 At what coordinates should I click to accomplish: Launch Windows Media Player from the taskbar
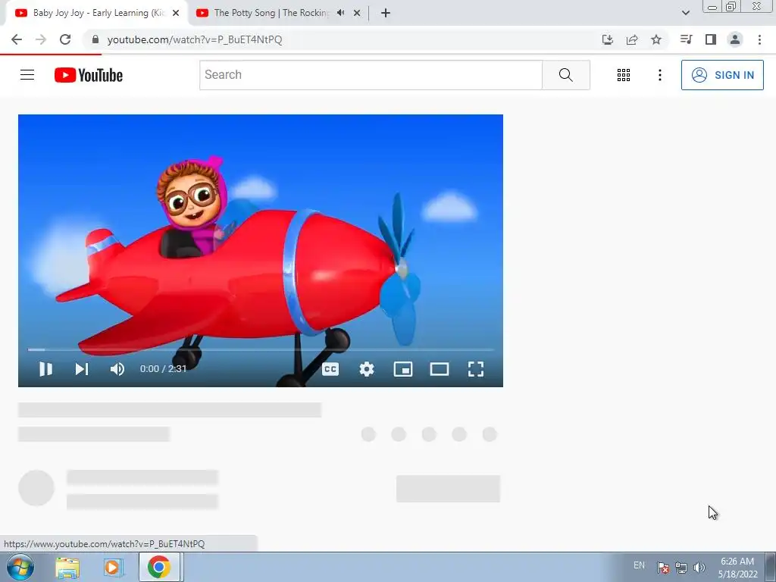click(x=112, y=568)
